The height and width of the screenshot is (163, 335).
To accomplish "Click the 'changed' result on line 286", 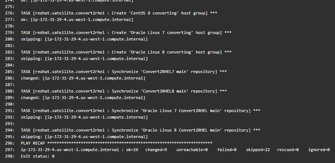I will click(29, 78).
